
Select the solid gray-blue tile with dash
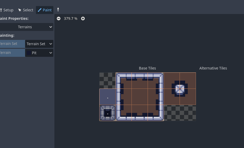point(107,97)
